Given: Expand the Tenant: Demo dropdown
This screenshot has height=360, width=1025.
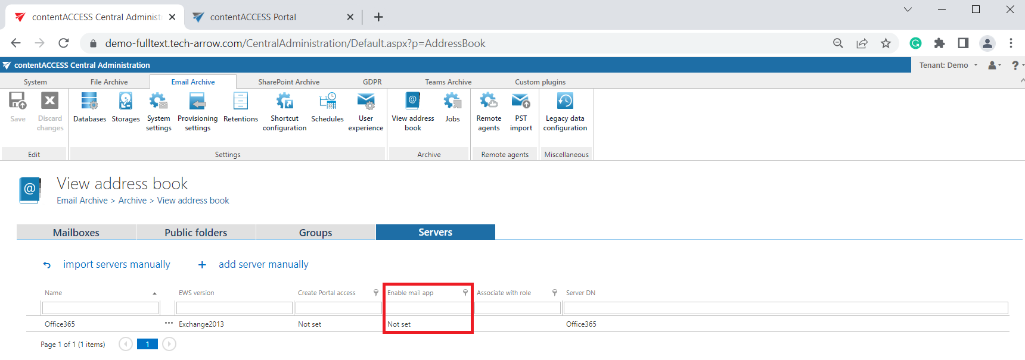Looking at the screenshot, I should (948, 65).
